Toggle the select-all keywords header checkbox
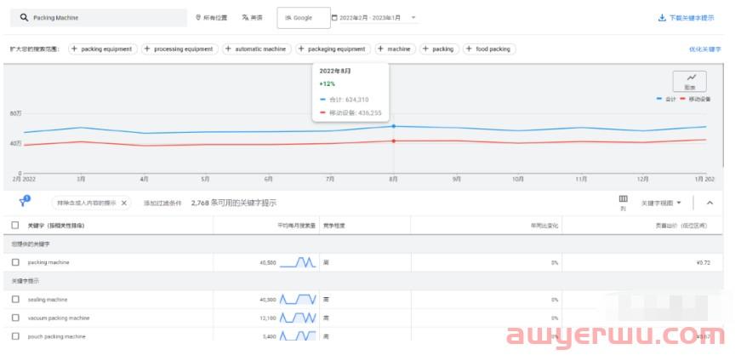The width and height of the screenshot is (741, 361). pyautogui.click(x=15, y=226)
